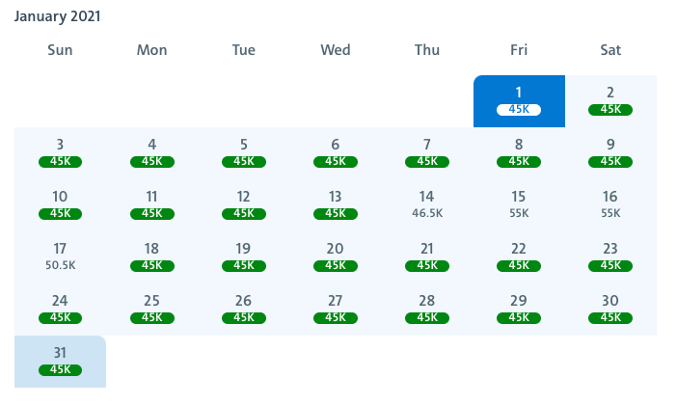Select January 31, the highlighted last day
This screenshot has height=405, width=677.
[x=60, y=361]
